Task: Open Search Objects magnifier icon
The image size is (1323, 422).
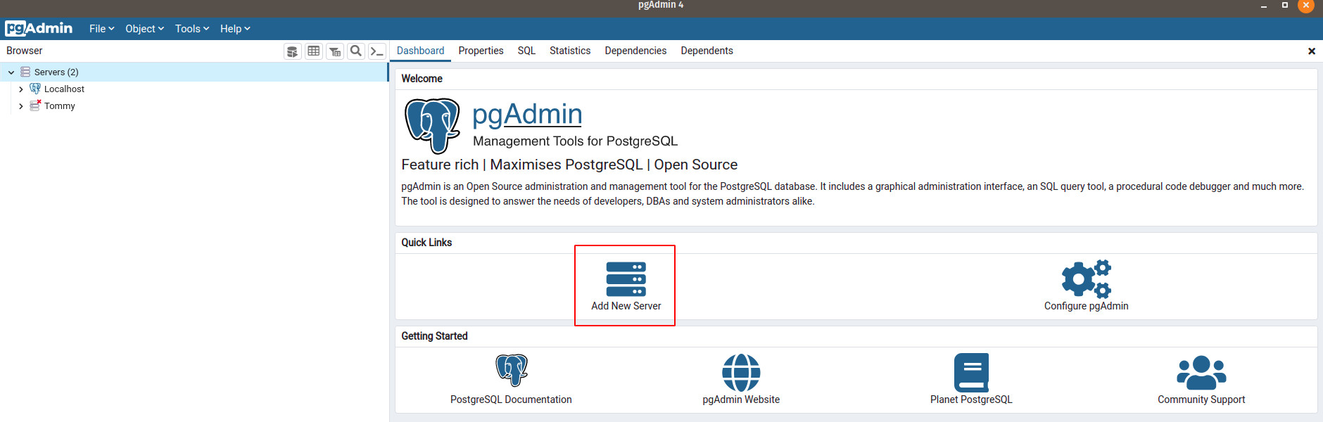Action: point(356,51)
